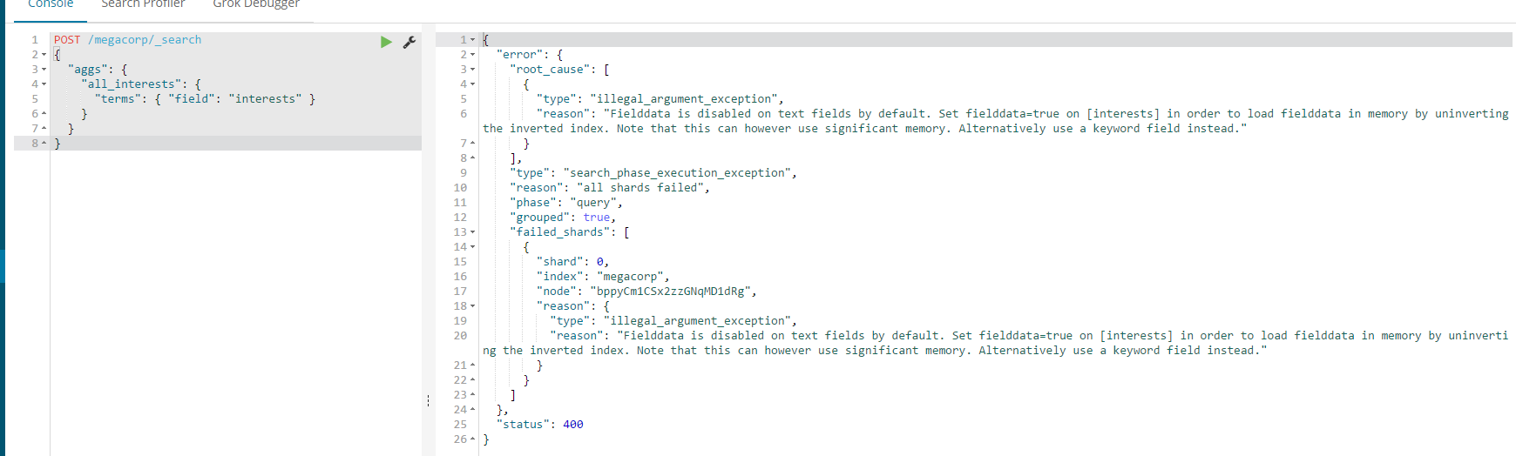Collapse request editor fold arrow on line 2

coord(44,55)
